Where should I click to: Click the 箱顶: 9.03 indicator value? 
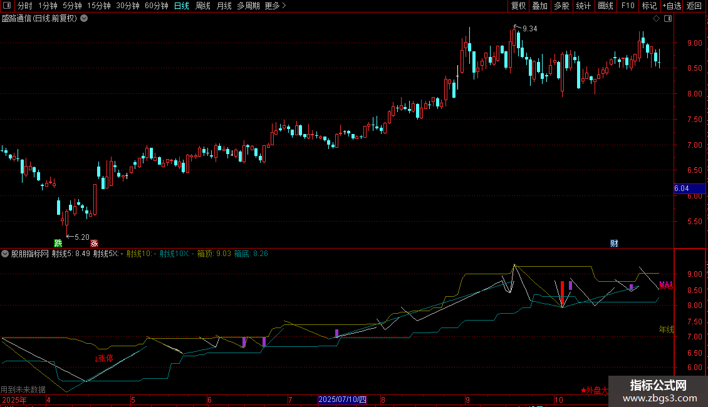tap(214, 254)
